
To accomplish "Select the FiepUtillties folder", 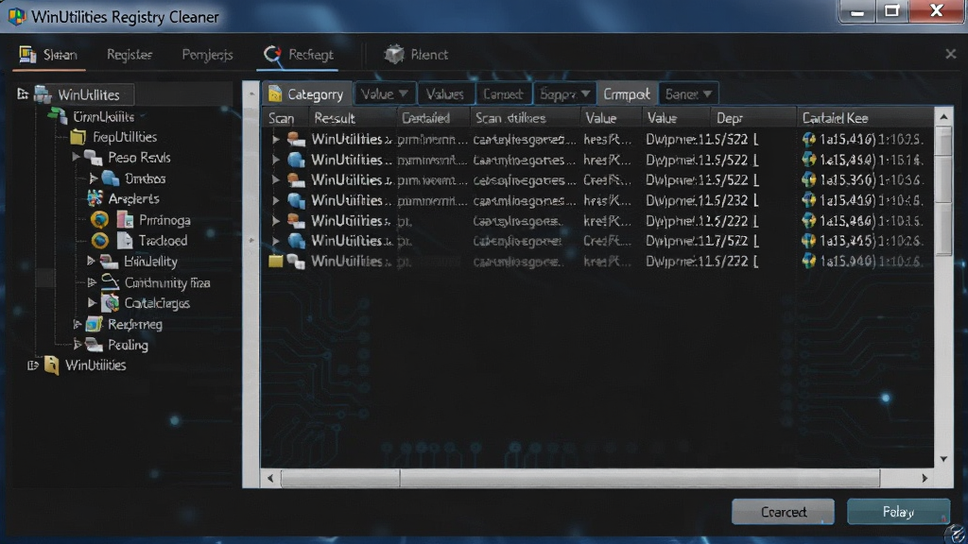I will click(125, 137).
